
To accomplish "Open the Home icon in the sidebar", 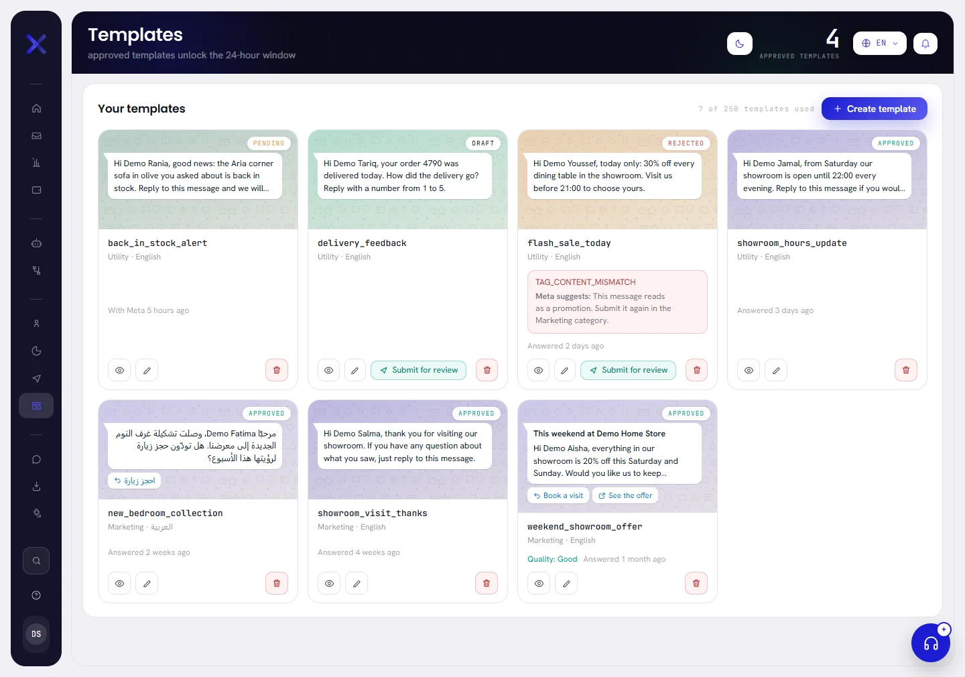I will pyautogui.click(x=36, y=109).
